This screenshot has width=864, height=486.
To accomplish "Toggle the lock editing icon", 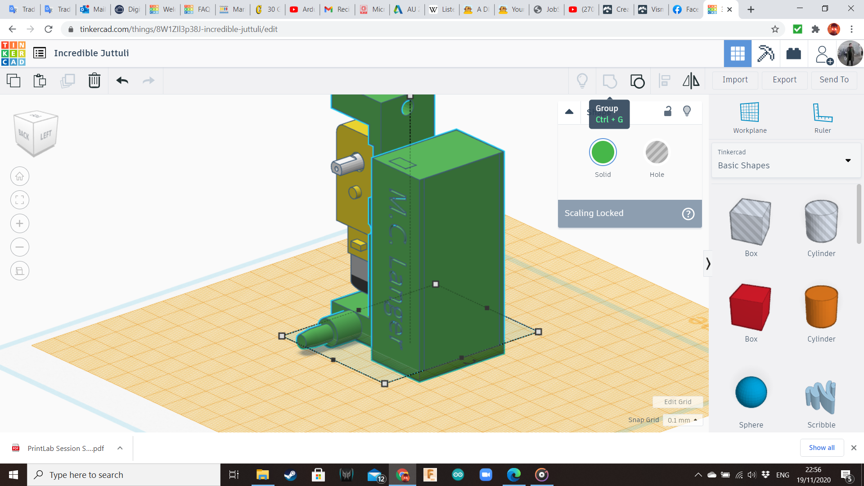I will pos(668,111).
